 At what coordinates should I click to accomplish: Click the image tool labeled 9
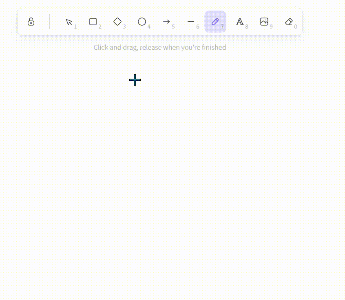click(x=264, y=22)
